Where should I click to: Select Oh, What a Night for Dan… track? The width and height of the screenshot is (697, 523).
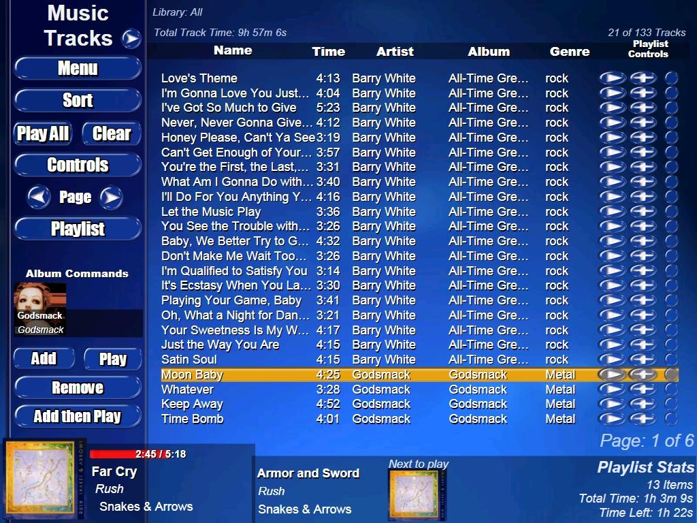tap(236, 315)
